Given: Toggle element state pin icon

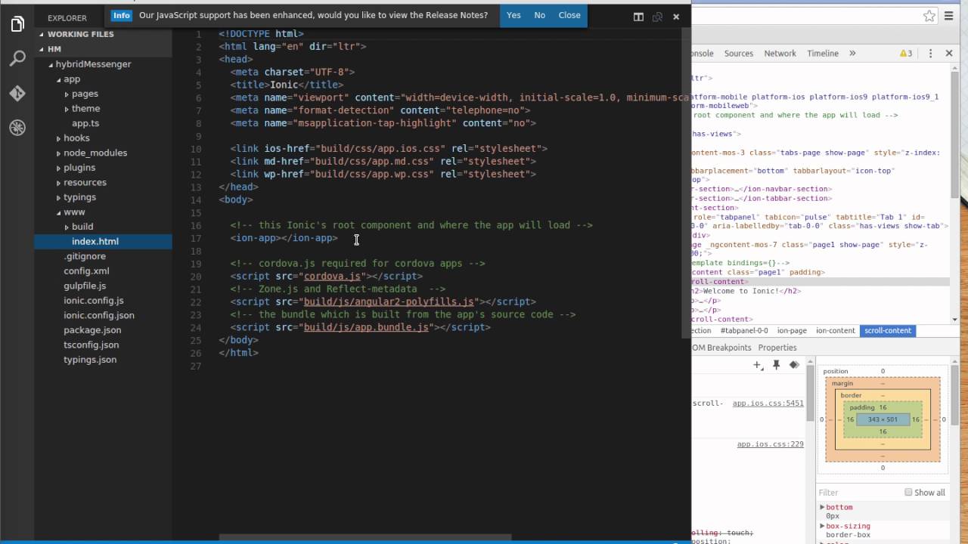Looking at the screenshot, I should 776,365.
